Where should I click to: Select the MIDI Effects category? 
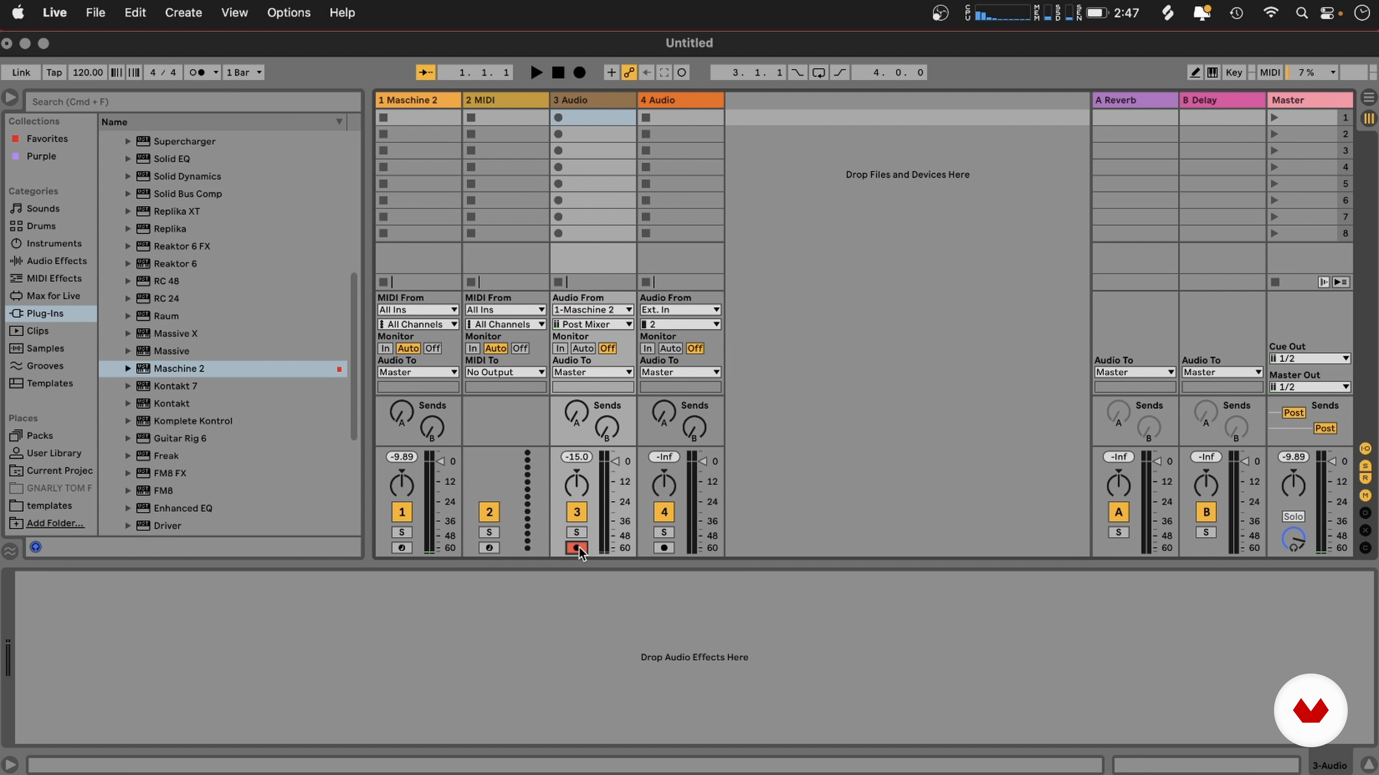pyautogui.click(x=54, y=278)
